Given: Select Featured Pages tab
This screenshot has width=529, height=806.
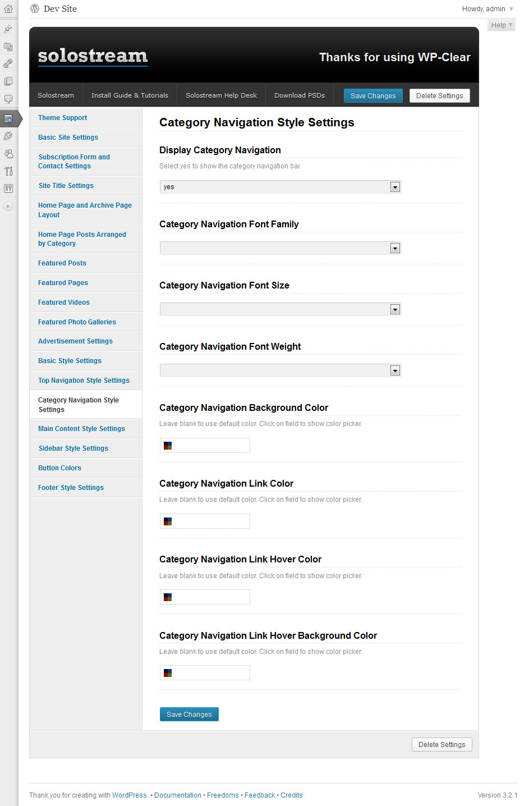Looking at the screenshot, I should click(86, 283).
